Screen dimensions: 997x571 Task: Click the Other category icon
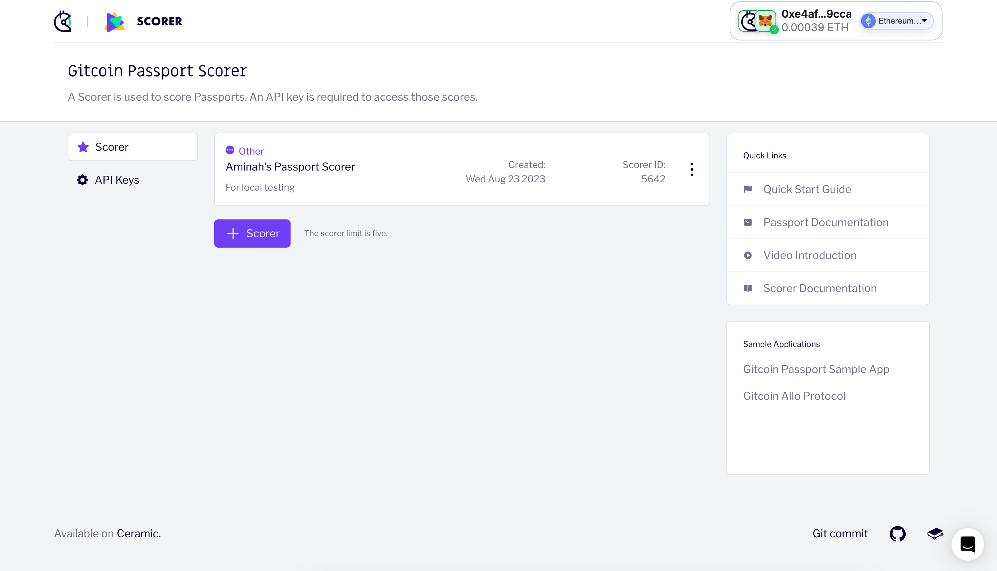[x=230, y=150]
